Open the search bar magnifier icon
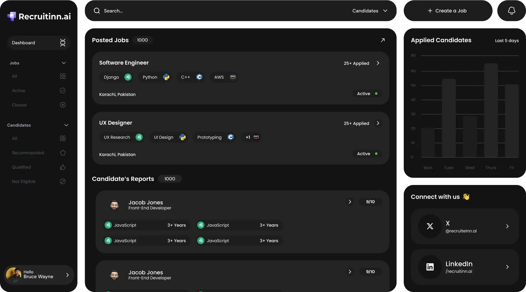The height and width of the screenshot is (292, 526). click(x=96, y=11)
